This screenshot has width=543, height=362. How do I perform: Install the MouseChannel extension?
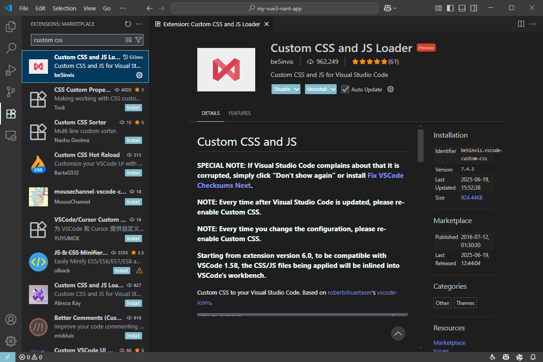pyautogui.click(x=133, y=202)
